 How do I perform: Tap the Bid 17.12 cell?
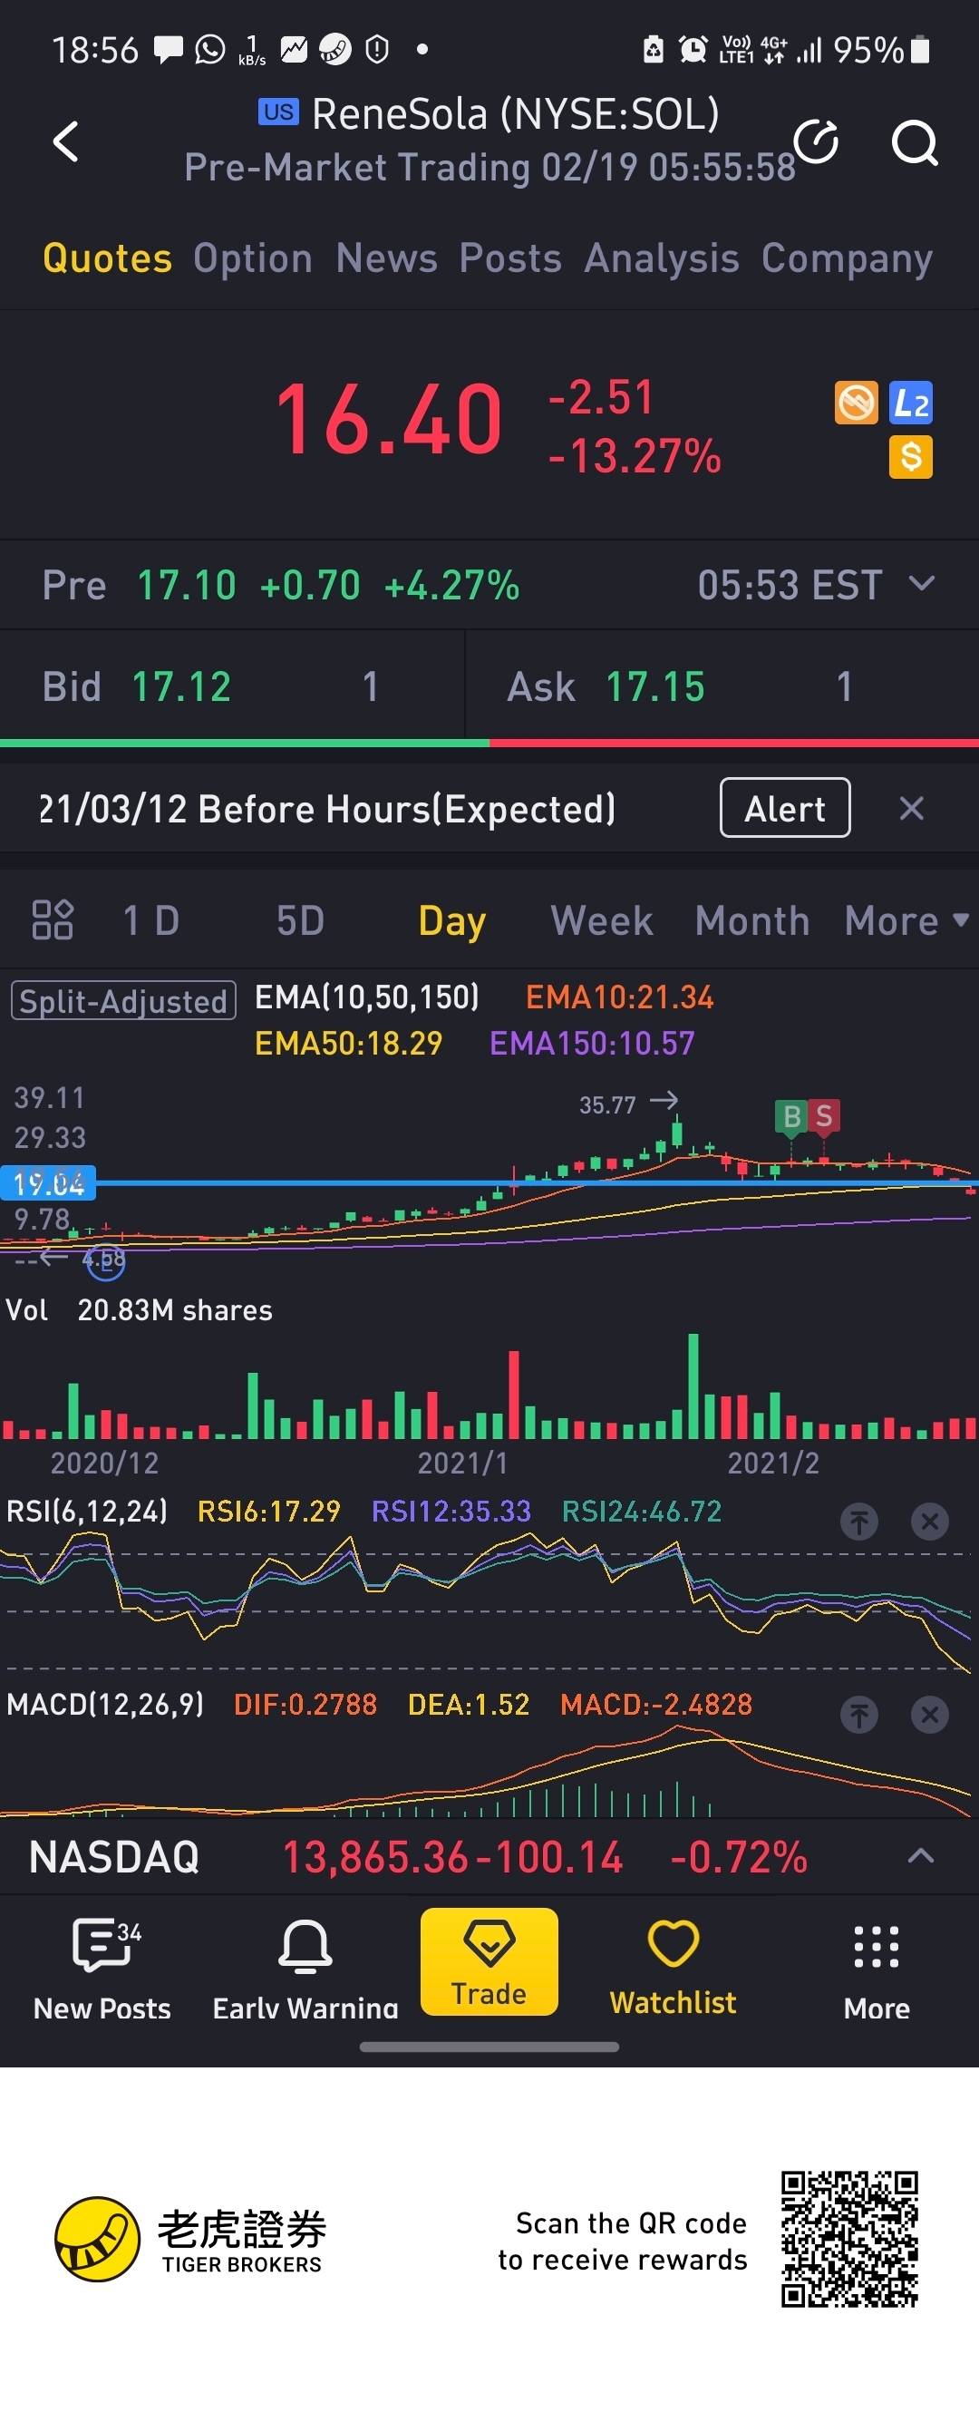pos(232,686)
